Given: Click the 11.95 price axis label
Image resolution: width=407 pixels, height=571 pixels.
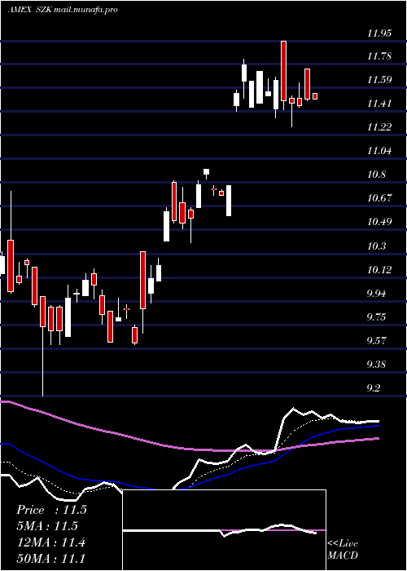Looking at the screenshot, I should (379, 33).
